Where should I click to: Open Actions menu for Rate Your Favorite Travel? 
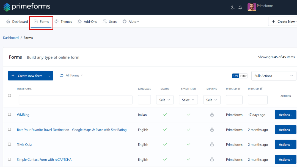point(285,130)
